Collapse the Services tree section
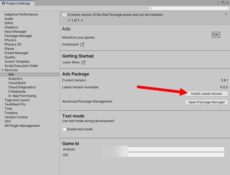The width and height of the screenshot is (230, 175). [2, 70]
